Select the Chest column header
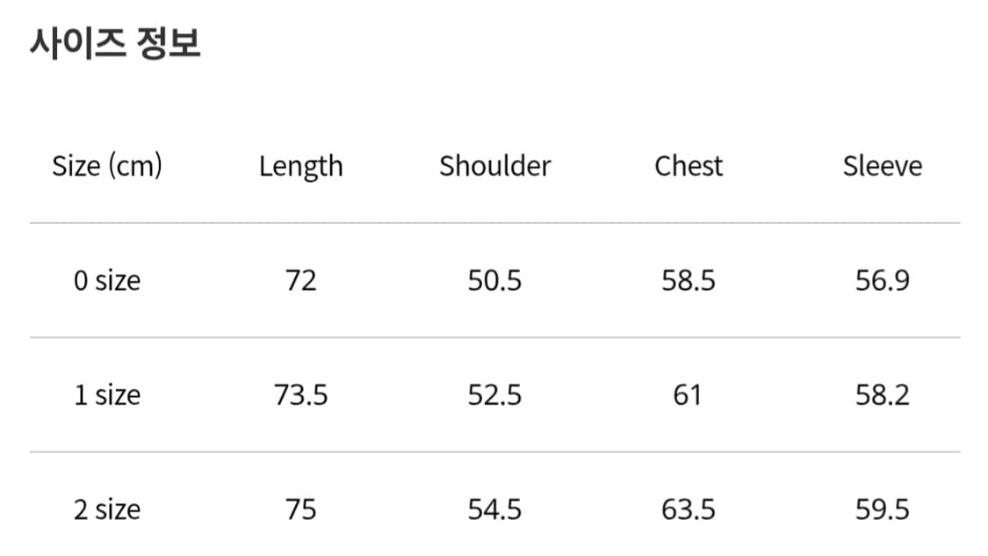 pos(689,166)
